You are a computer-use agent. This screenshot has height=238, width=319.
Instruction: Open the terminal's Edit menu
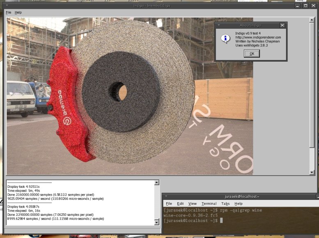[180, 203]
